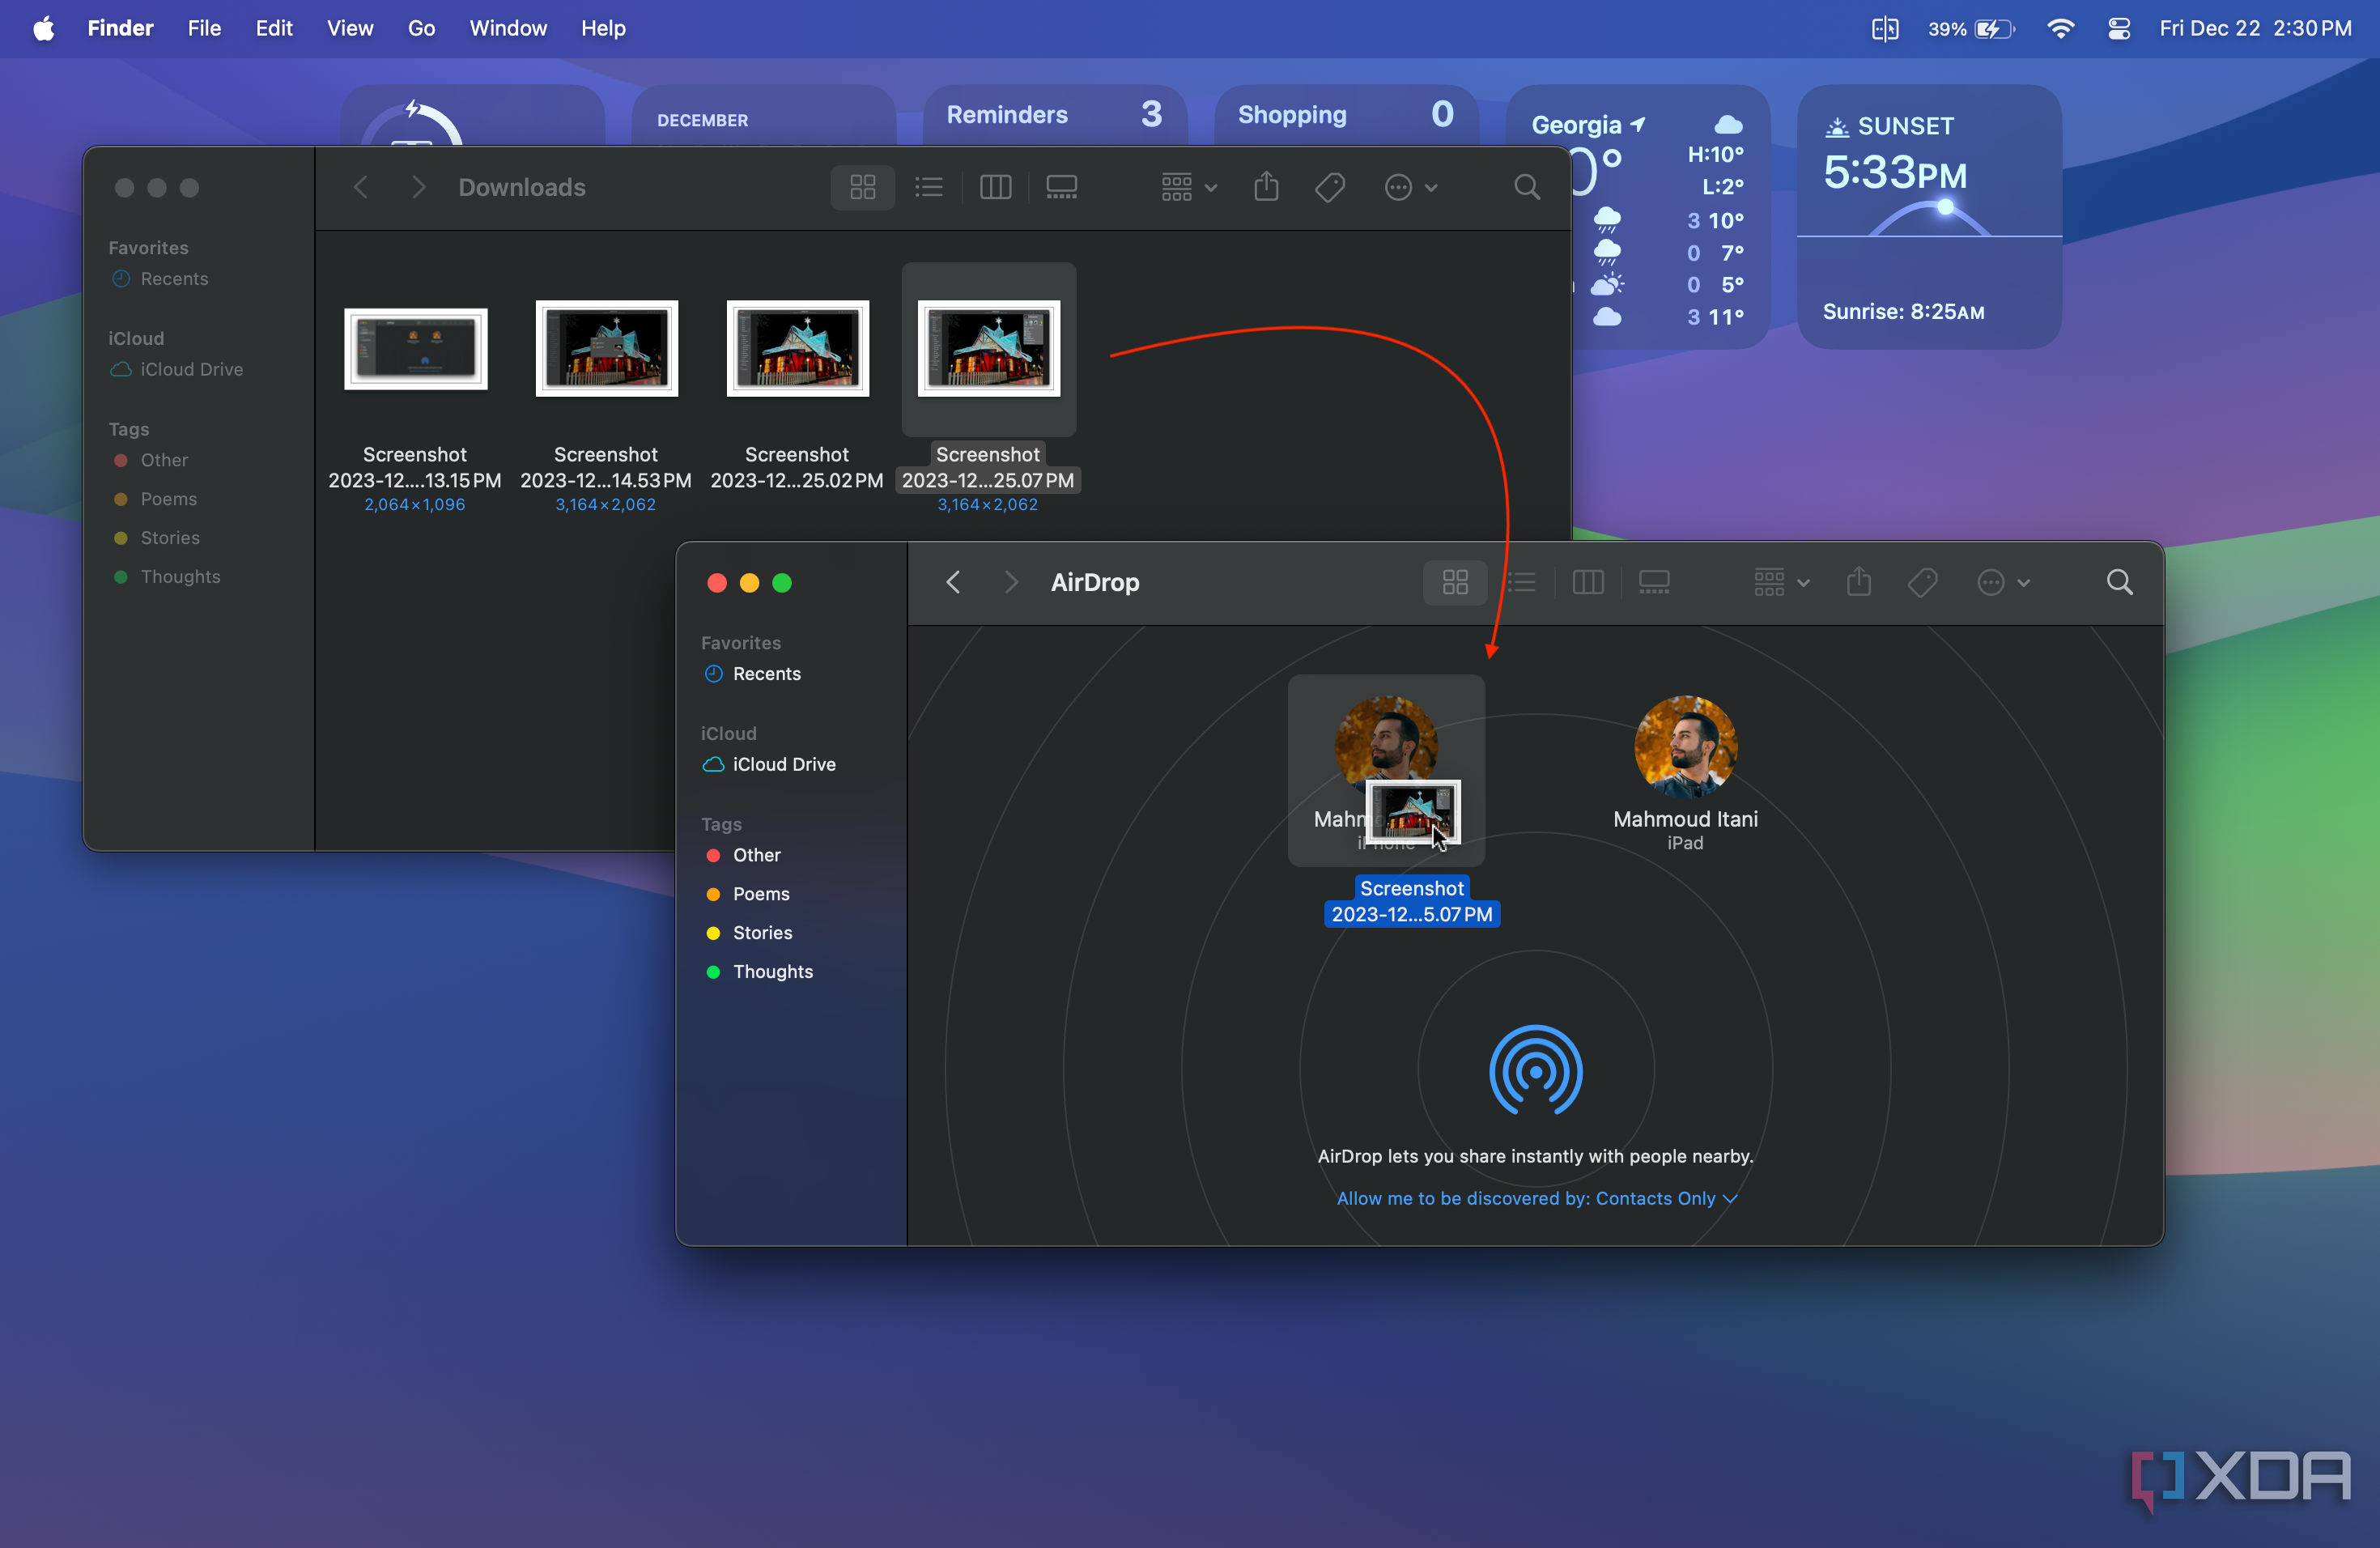The height and width of the screenshot is (1548, 2380).
Task: Switch AirDrop window to list view
Action: pyautogui.click(x=1521, y=582)
